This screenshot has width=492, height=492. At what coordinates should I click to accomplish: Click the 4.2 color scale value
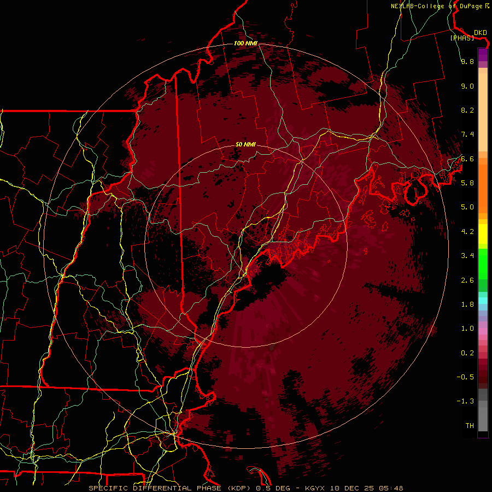tap(467, 232)
